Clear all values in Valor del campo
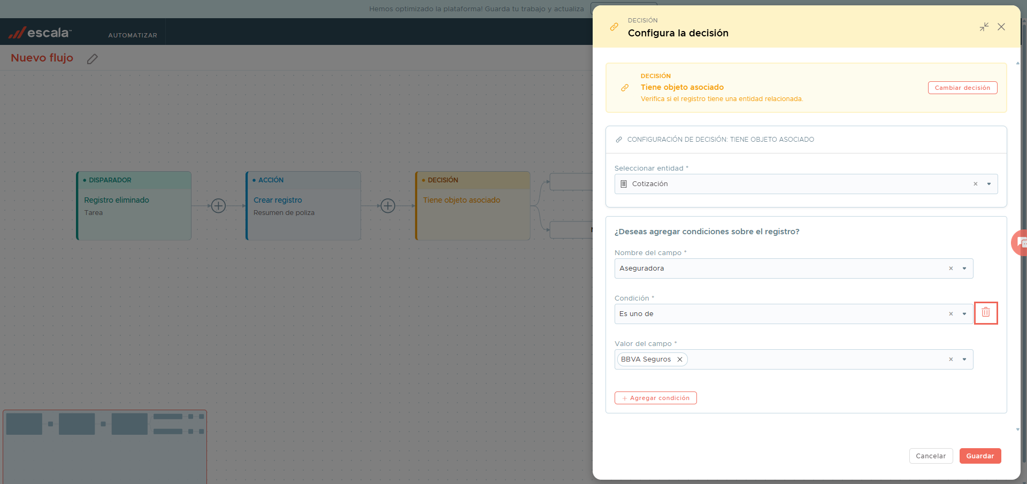Viewport: 1027px width, 484px height. (x=951, y=359)
